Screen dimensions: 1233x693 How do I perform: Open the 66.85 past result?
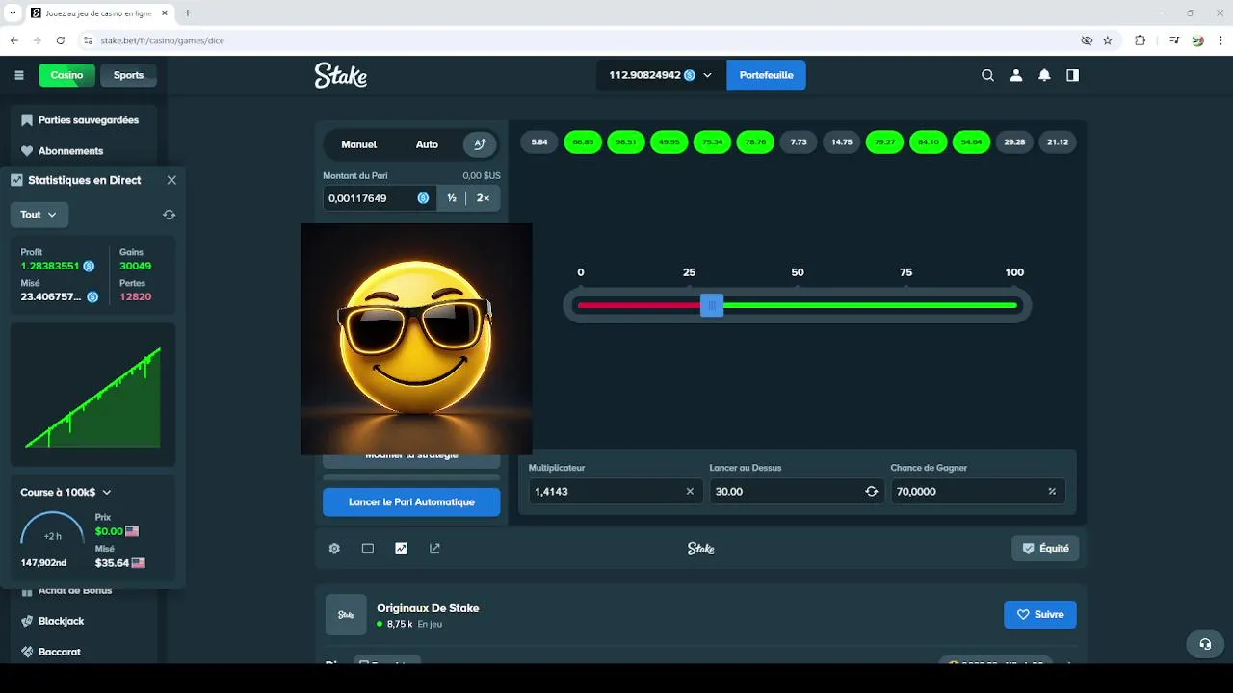tap(583, 142)
